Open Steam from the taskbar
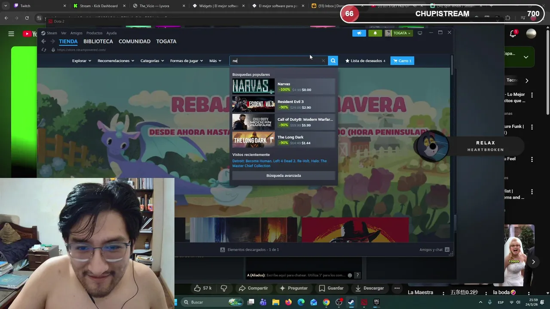This screenshot has height=309, width=550. pos(351,302)
